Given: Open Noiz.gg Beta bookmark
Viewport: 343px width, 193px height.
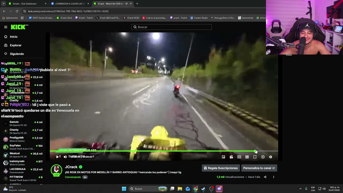Looking at the screenshot, I should click(x=222, y=18).
